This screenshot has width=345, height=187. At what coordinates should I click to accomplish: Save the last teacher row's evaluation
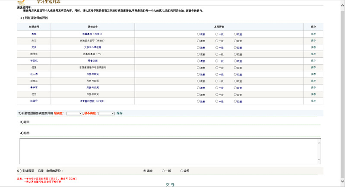(313, 101)
